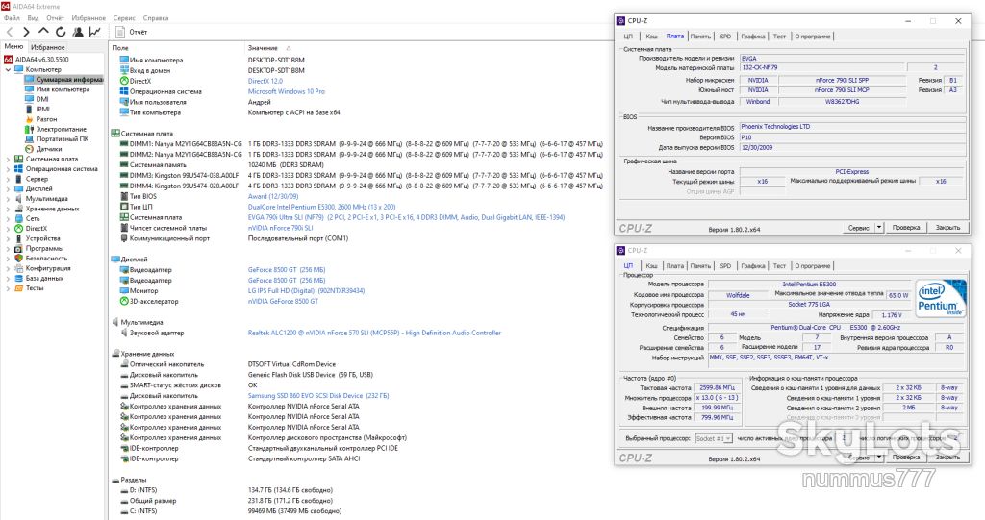The height and width of the screenshot is (520, 985).
Task: Open the graph icon in the AIDA64 toolbar
Action: 95,32
